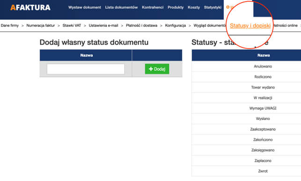Screen dimensions: 301x181
Task: Click the status name input field
Action: [86, 69]
